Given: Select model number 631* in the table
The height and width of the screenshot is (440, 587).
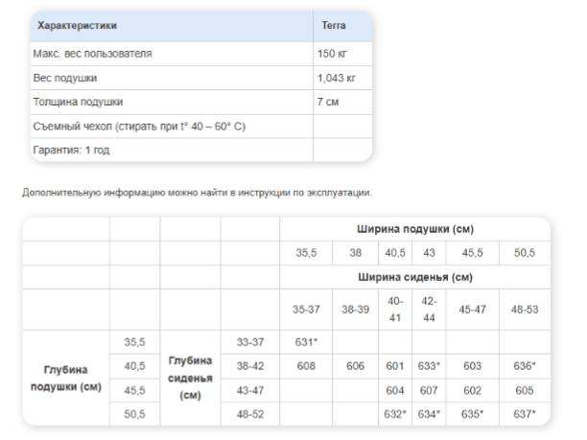Looking at the screenshot, I should [306, 341].
